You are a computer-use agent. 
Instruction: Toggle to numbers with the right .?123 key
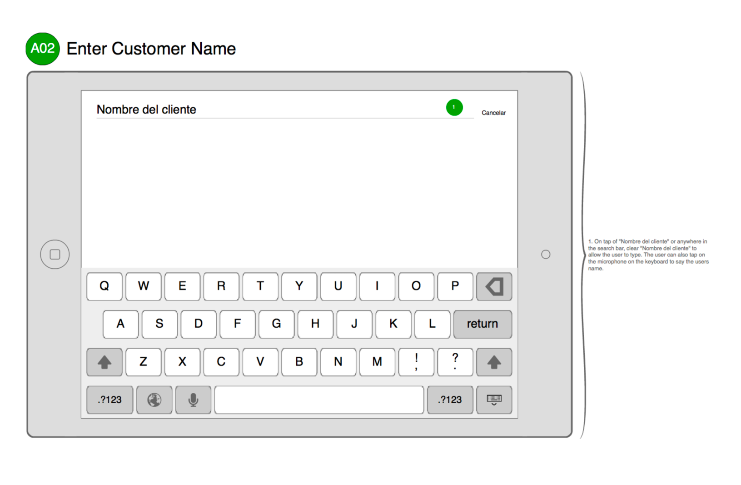click(x=450, y=400)
